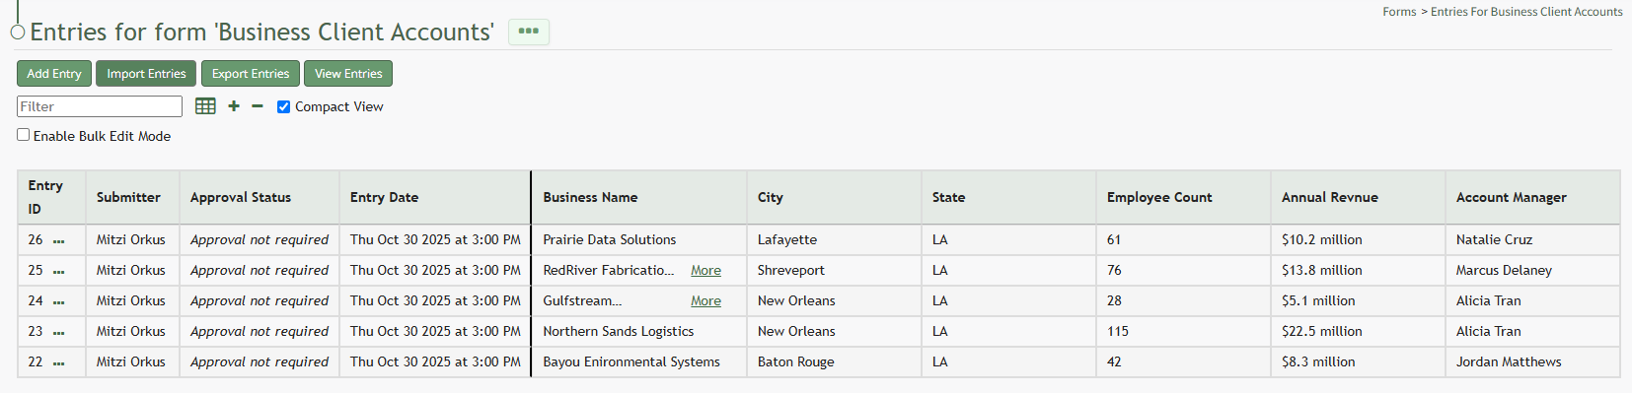Click entry ID number 26

pos(36,239)
